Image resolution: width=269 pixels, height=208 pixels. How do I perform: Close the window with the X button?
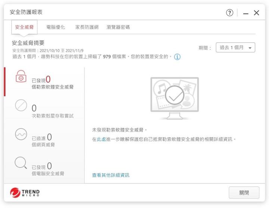point(256,13)
